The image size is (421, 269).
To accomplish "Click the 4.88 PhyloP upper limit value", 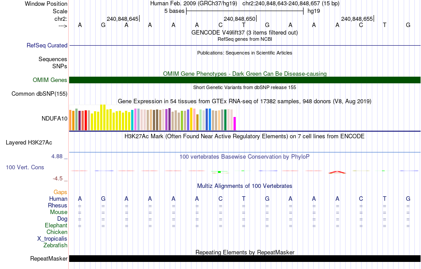I will pyautogui.click(x=57, y=156).
